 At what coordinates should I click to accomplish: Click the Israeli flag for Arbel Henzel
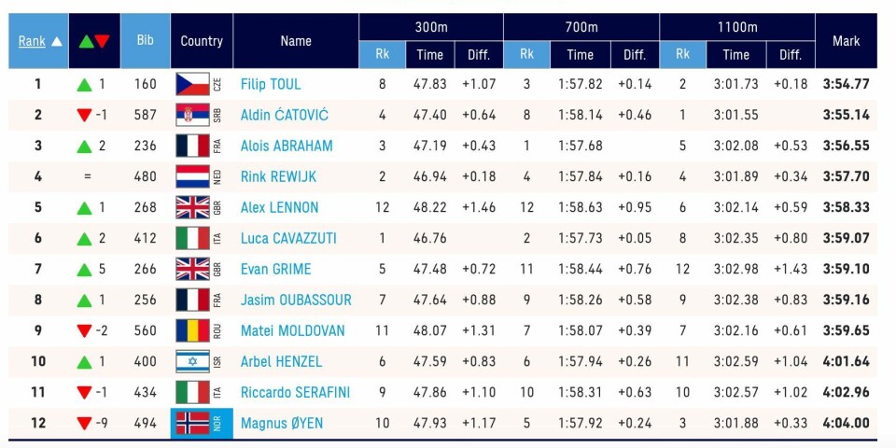(x=192, y=361)
